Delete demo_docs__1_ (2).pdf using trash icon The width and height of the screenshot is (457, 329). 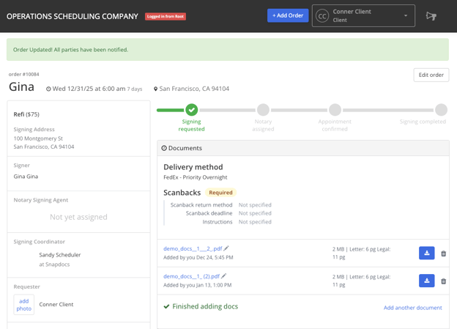(443, 281)
